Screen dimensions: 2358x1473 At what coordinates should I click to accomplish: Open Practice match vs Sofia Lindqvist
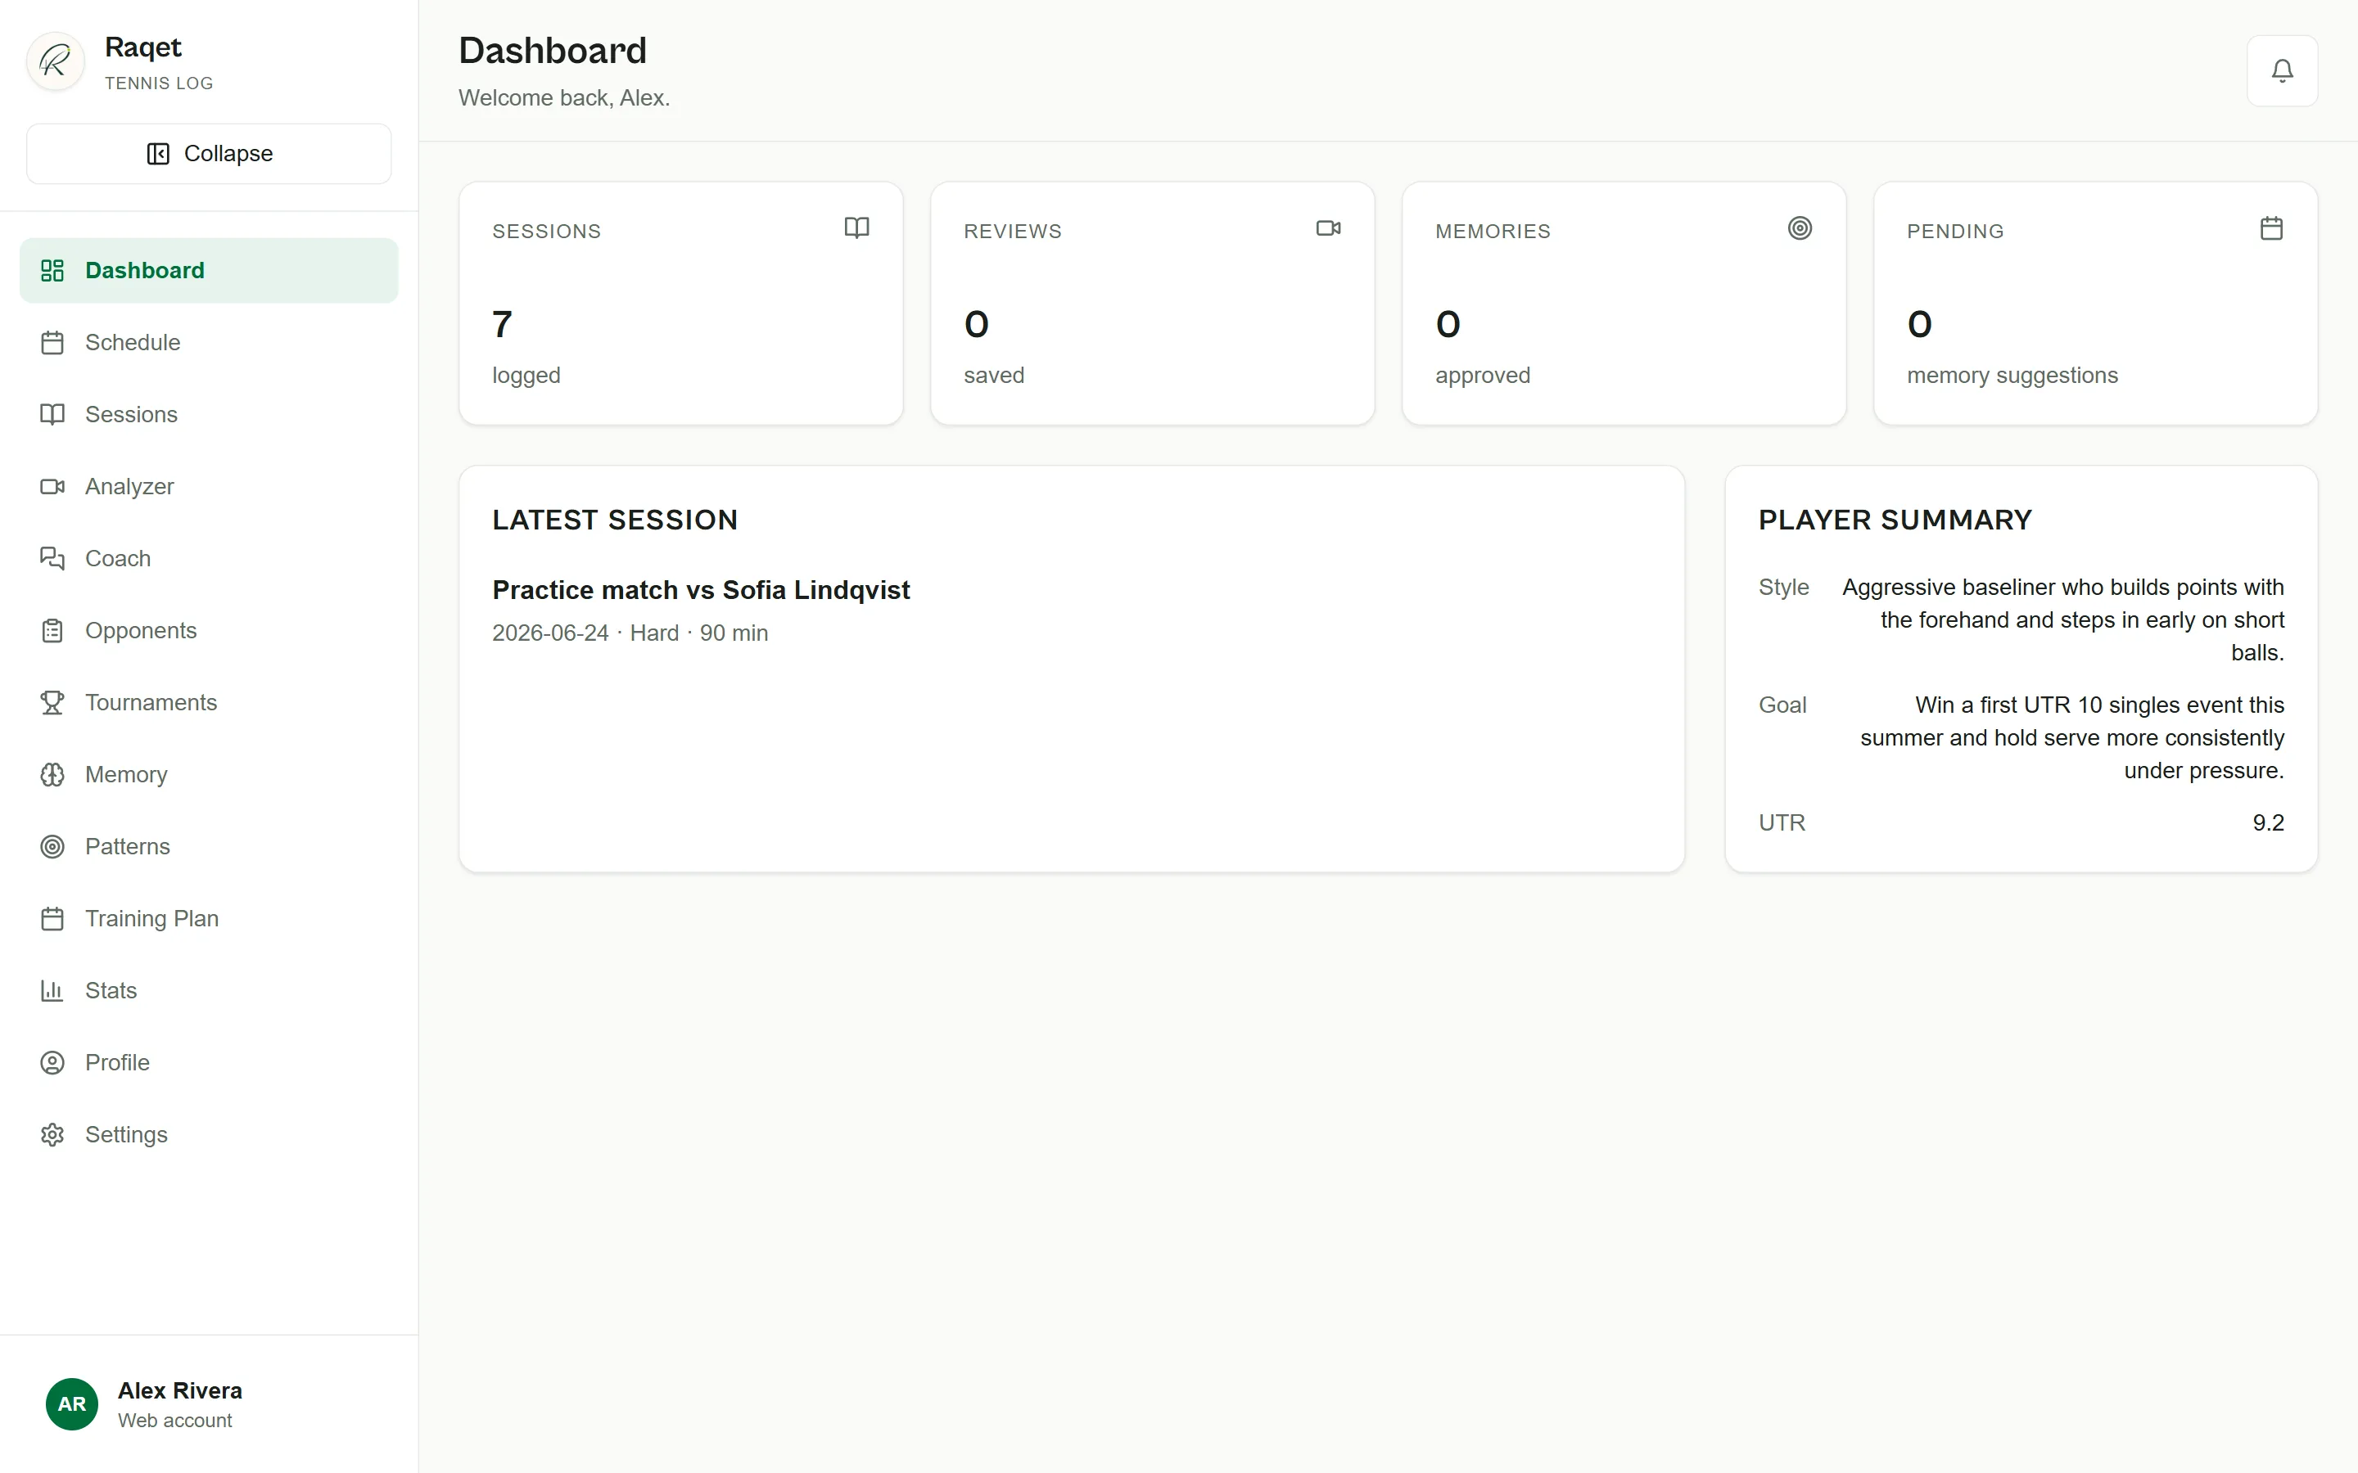701,590
